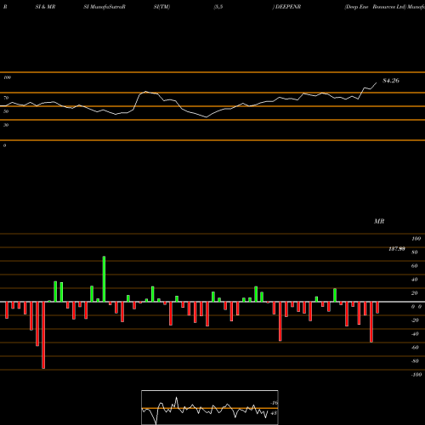Open the mini overview chart thumbnail
Screen dimensions: 425x425
(x=210, y=407)
